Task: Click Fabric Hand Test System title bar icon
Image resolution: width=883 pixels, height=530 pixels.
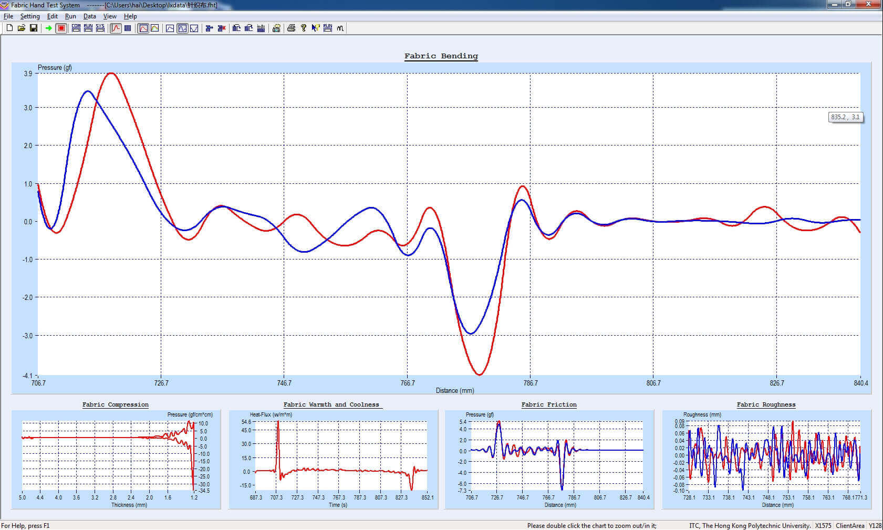Action: pos(5,5)
